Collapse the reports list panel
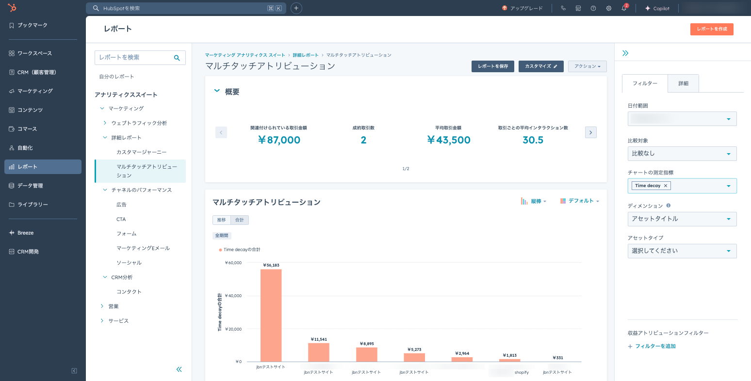The width and height of the screenshot is (751, 381). 179,369
